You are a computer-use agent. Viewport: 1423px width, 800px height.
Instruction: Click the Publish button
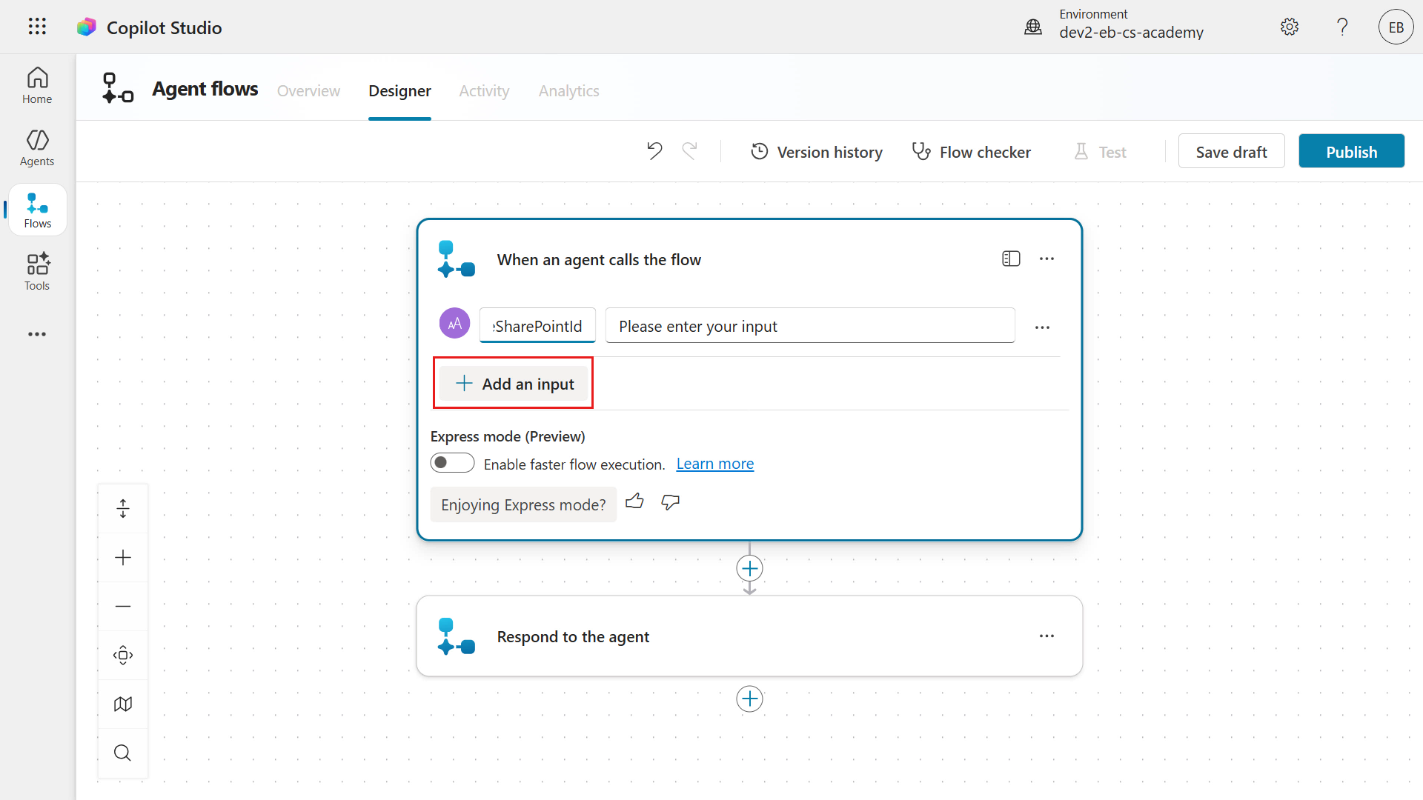[x=1351, y=151]
